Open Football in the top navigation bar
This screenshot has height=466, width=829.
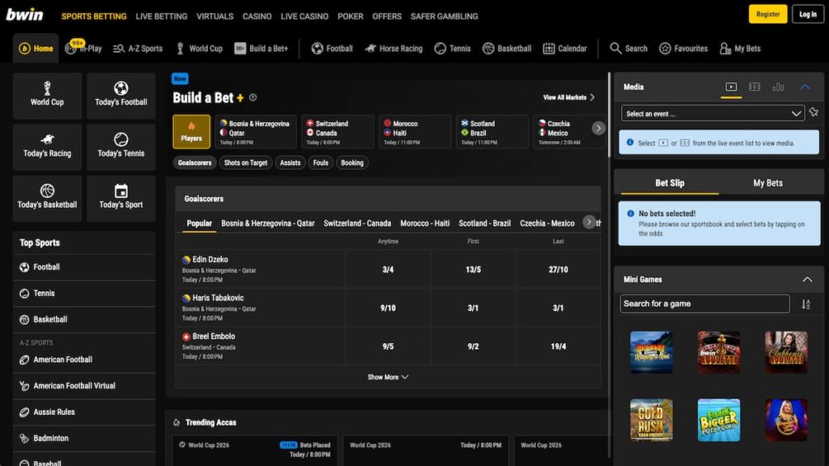[x=332, y=49]
